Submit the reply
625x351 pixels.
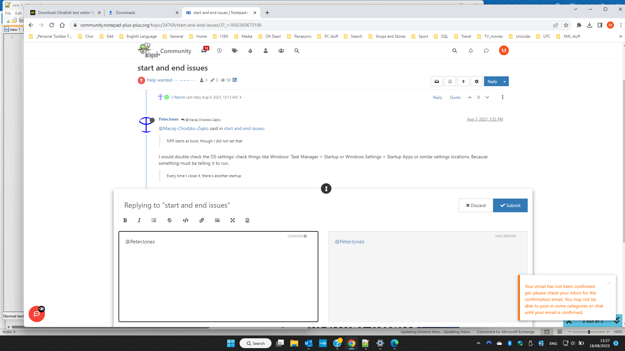[510, 205]
